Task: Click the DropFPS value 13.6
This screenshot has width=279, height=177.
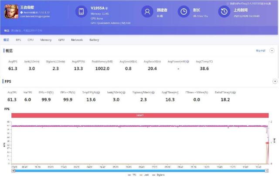Action: [x=91, y=100]
